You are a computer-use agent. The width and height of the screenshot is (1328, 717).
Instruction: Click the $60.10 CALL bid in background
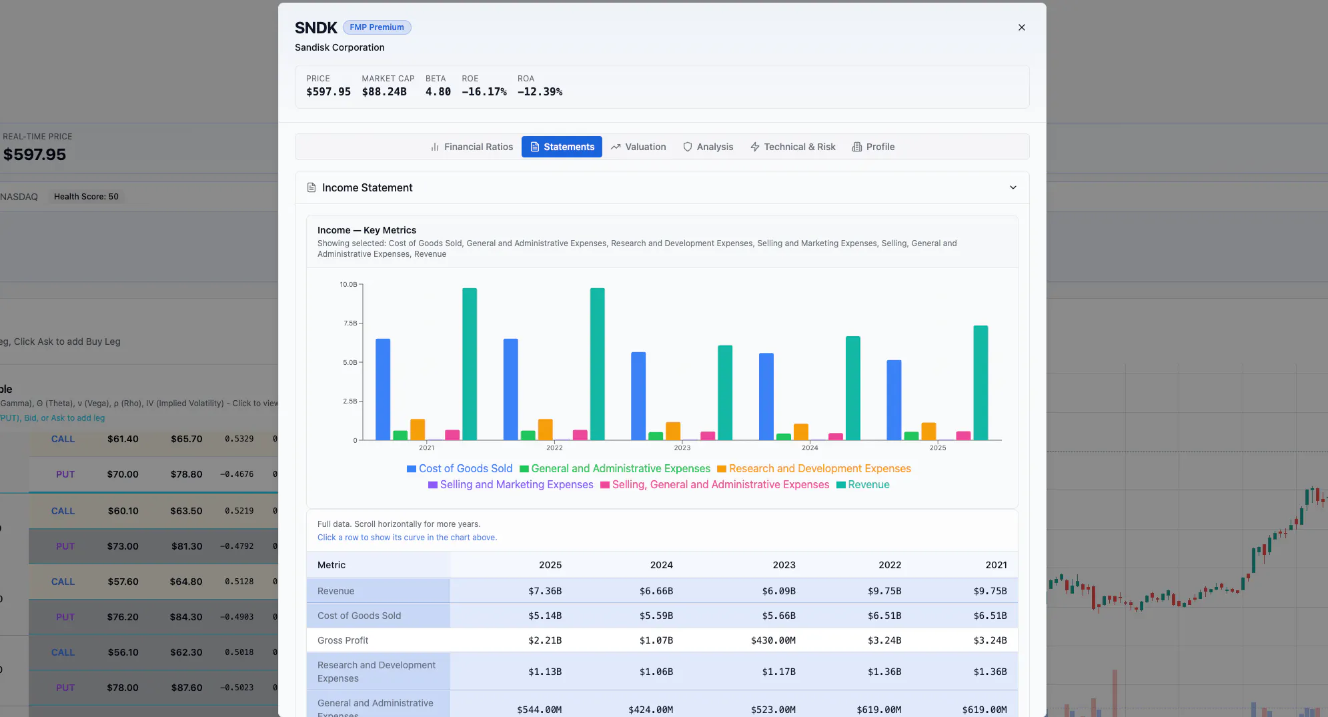(x=123, y=511)
